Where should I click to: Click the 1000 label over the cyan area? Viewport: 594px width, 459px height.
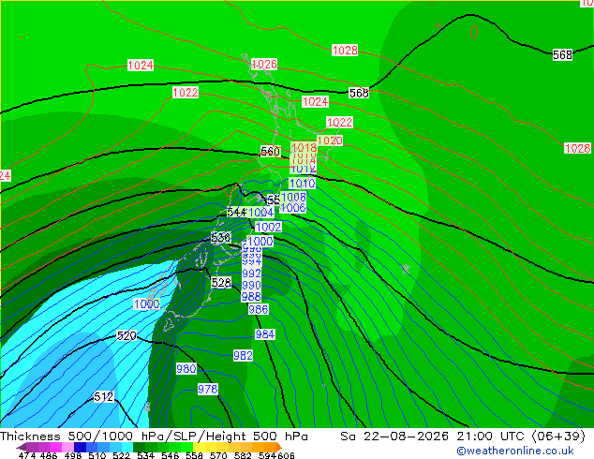[146, 304]
